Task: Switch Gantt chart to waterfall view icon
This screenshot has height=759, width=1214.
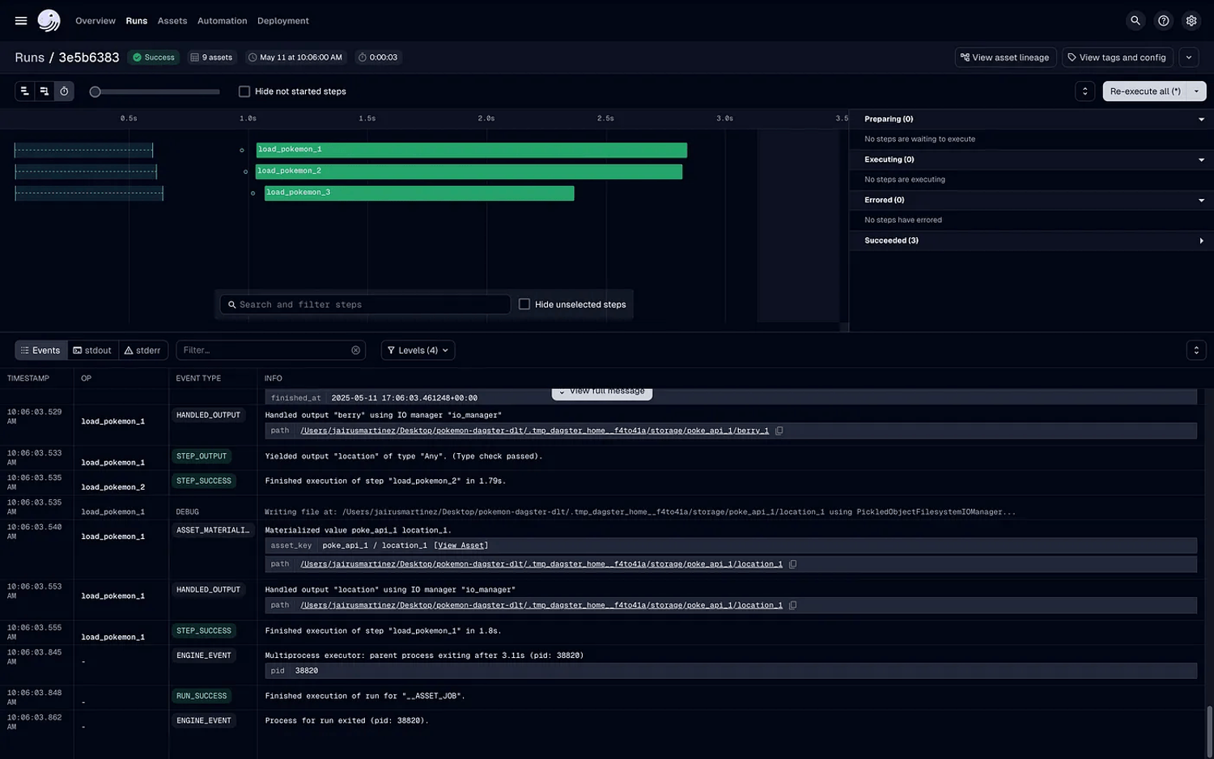Action: [x=45, y=91]
